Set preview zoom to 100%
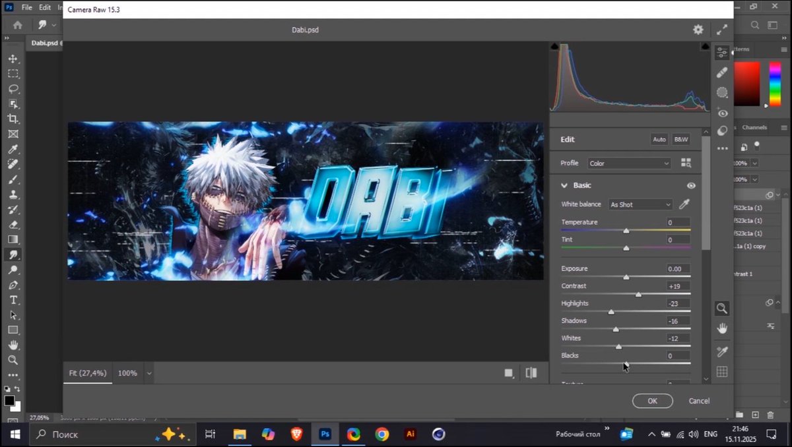 point(127,373)
